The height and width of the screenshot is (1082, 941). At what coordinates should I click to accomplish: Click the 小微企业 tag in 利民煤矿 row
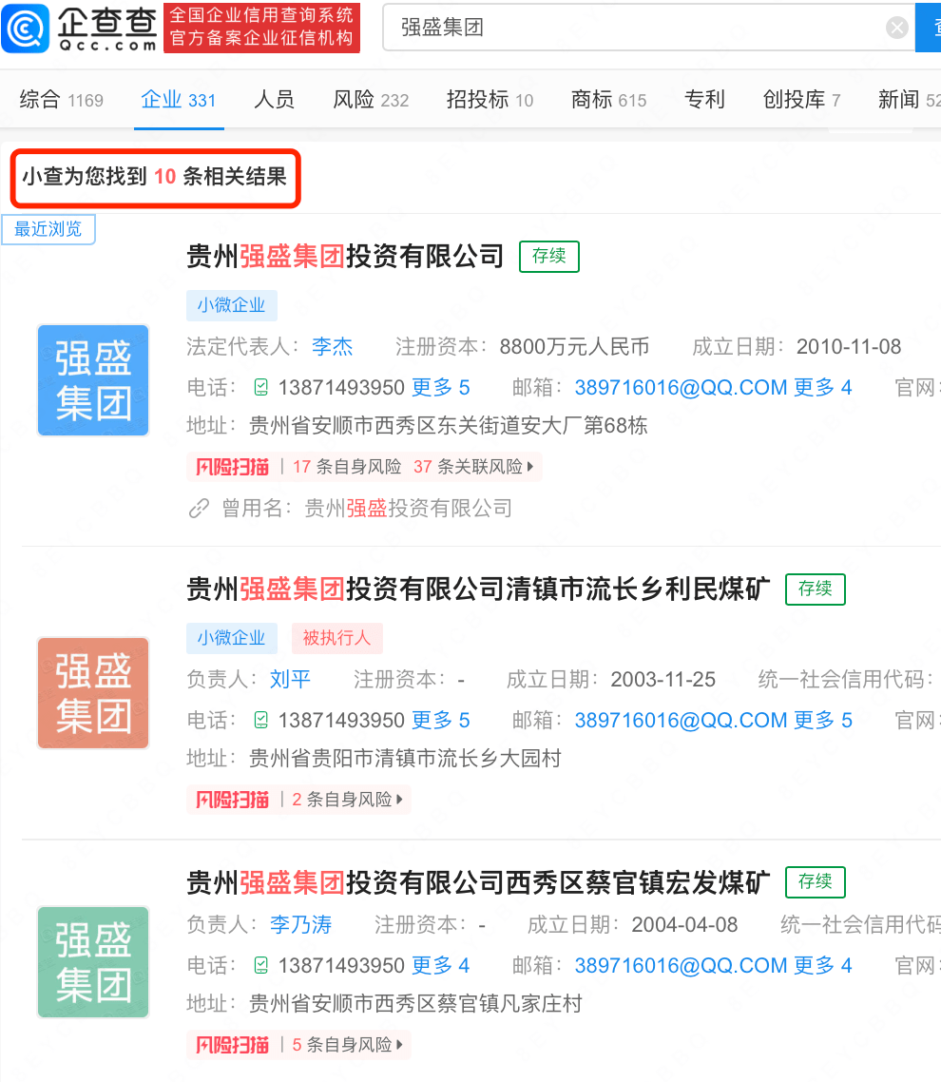click(x=232, y=638)
